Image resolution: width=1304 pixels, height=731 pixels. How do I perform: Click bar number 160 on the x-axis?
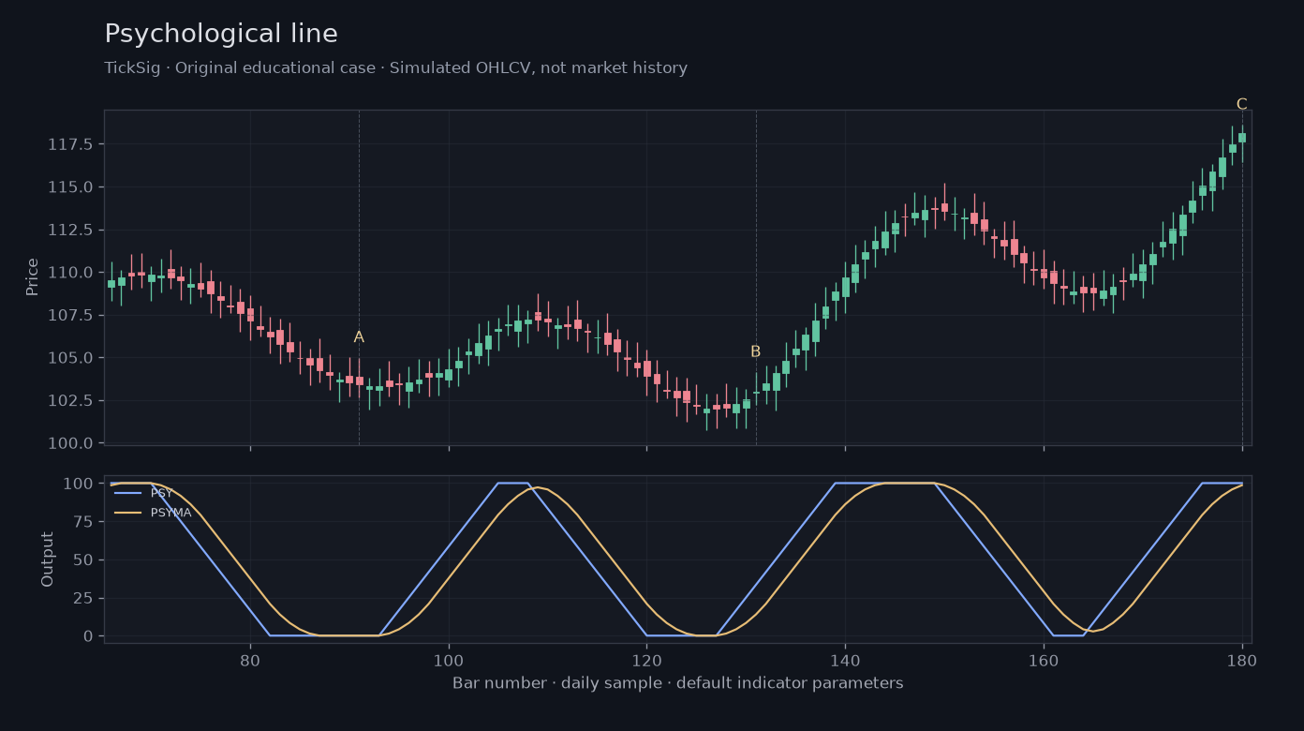(x=1044, y=659)
